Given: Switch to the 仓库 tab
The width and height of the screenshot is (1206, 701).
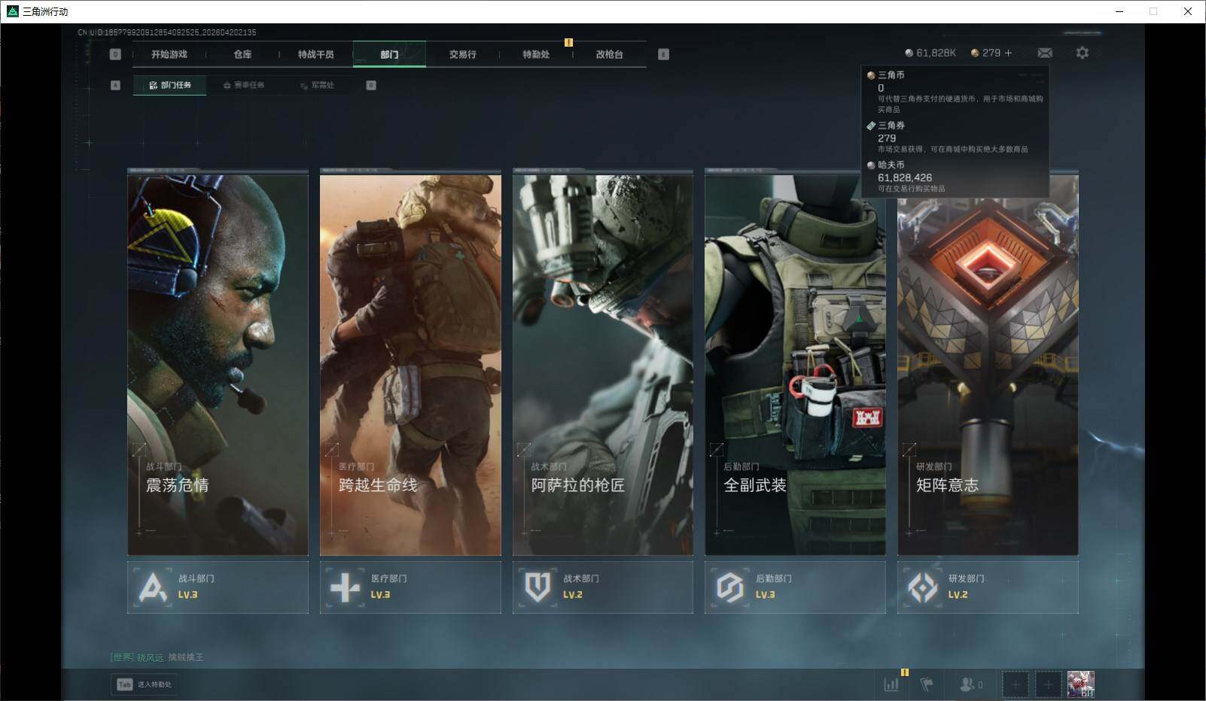Looking at the screenshot, I should 242,54.
